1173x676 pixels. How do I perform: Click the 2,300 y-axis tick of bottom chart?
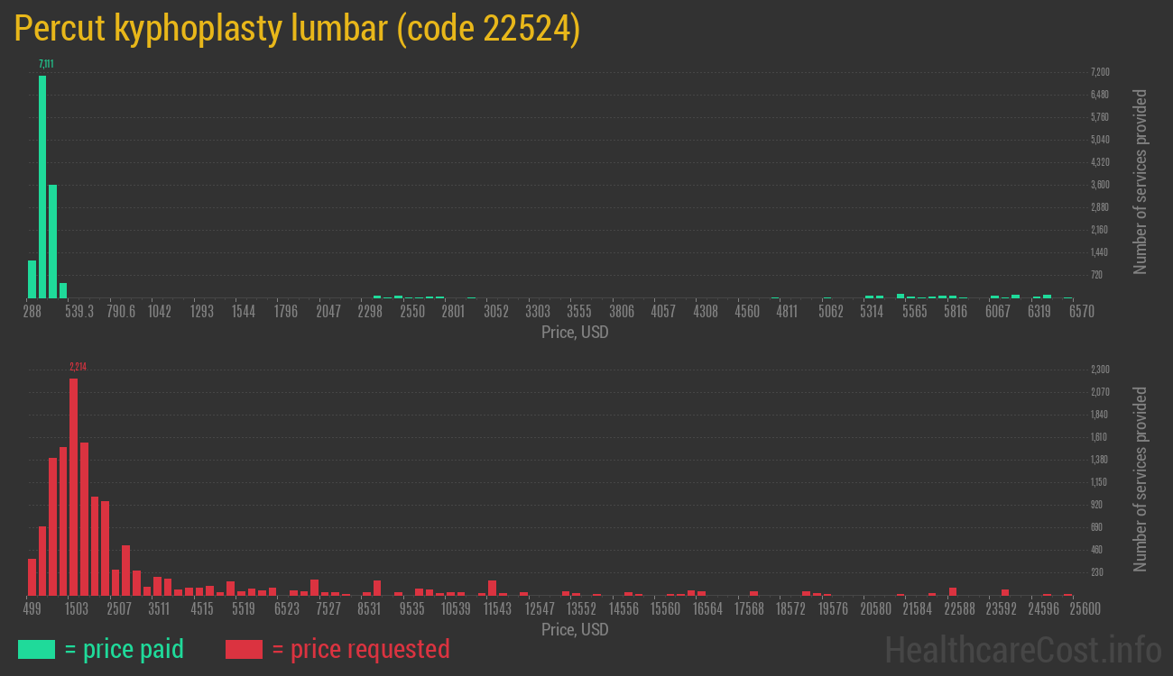coord(1100,370)
